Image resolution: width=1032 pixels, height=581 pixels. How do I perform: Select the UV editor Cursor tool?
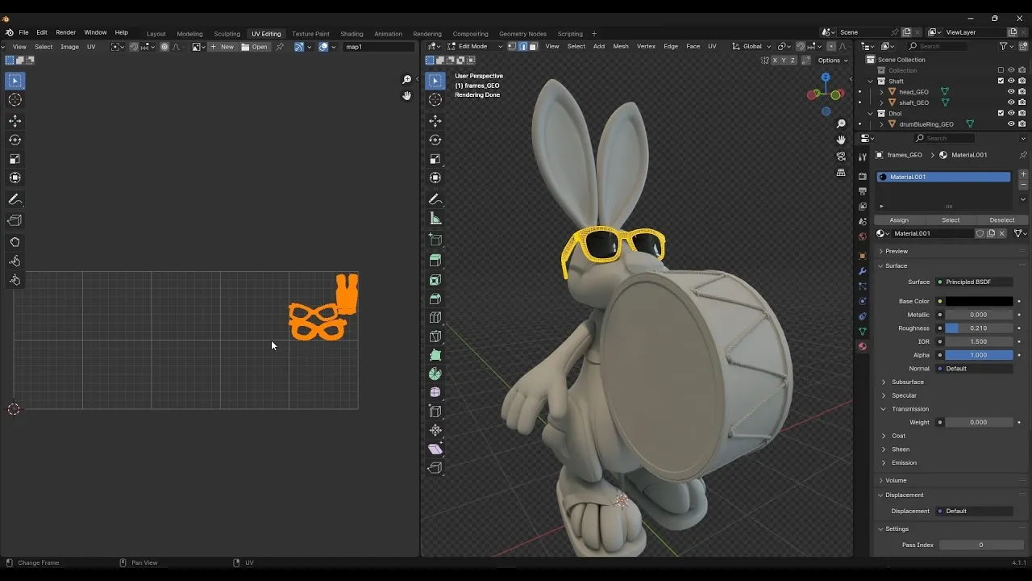(15, 100)
